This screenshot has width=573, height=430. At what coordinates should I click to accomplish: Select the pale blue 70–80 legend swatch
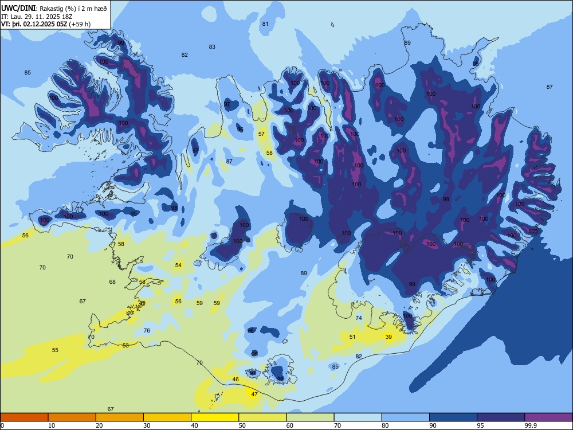click(x=358, y=417)
